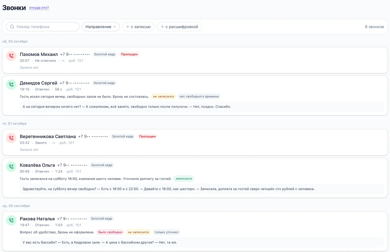Select caller name Демидов Сергей
The width and height of the screenshot is (390, 252).
pyautogui.click(x=38, y=83)
